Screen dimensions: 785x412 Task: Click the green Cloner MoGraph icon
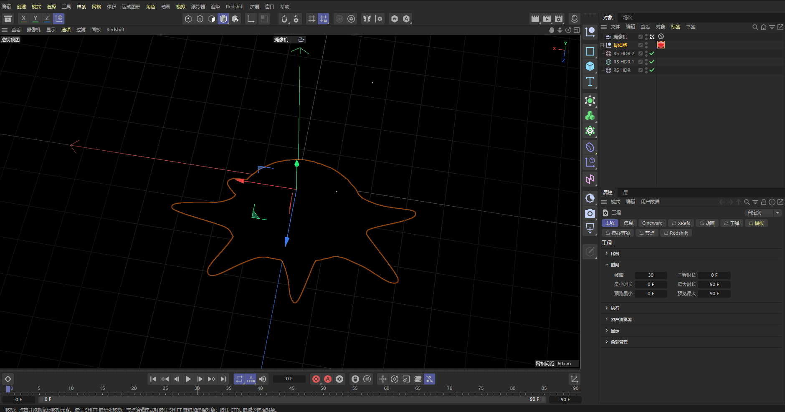tap(590, 116)
